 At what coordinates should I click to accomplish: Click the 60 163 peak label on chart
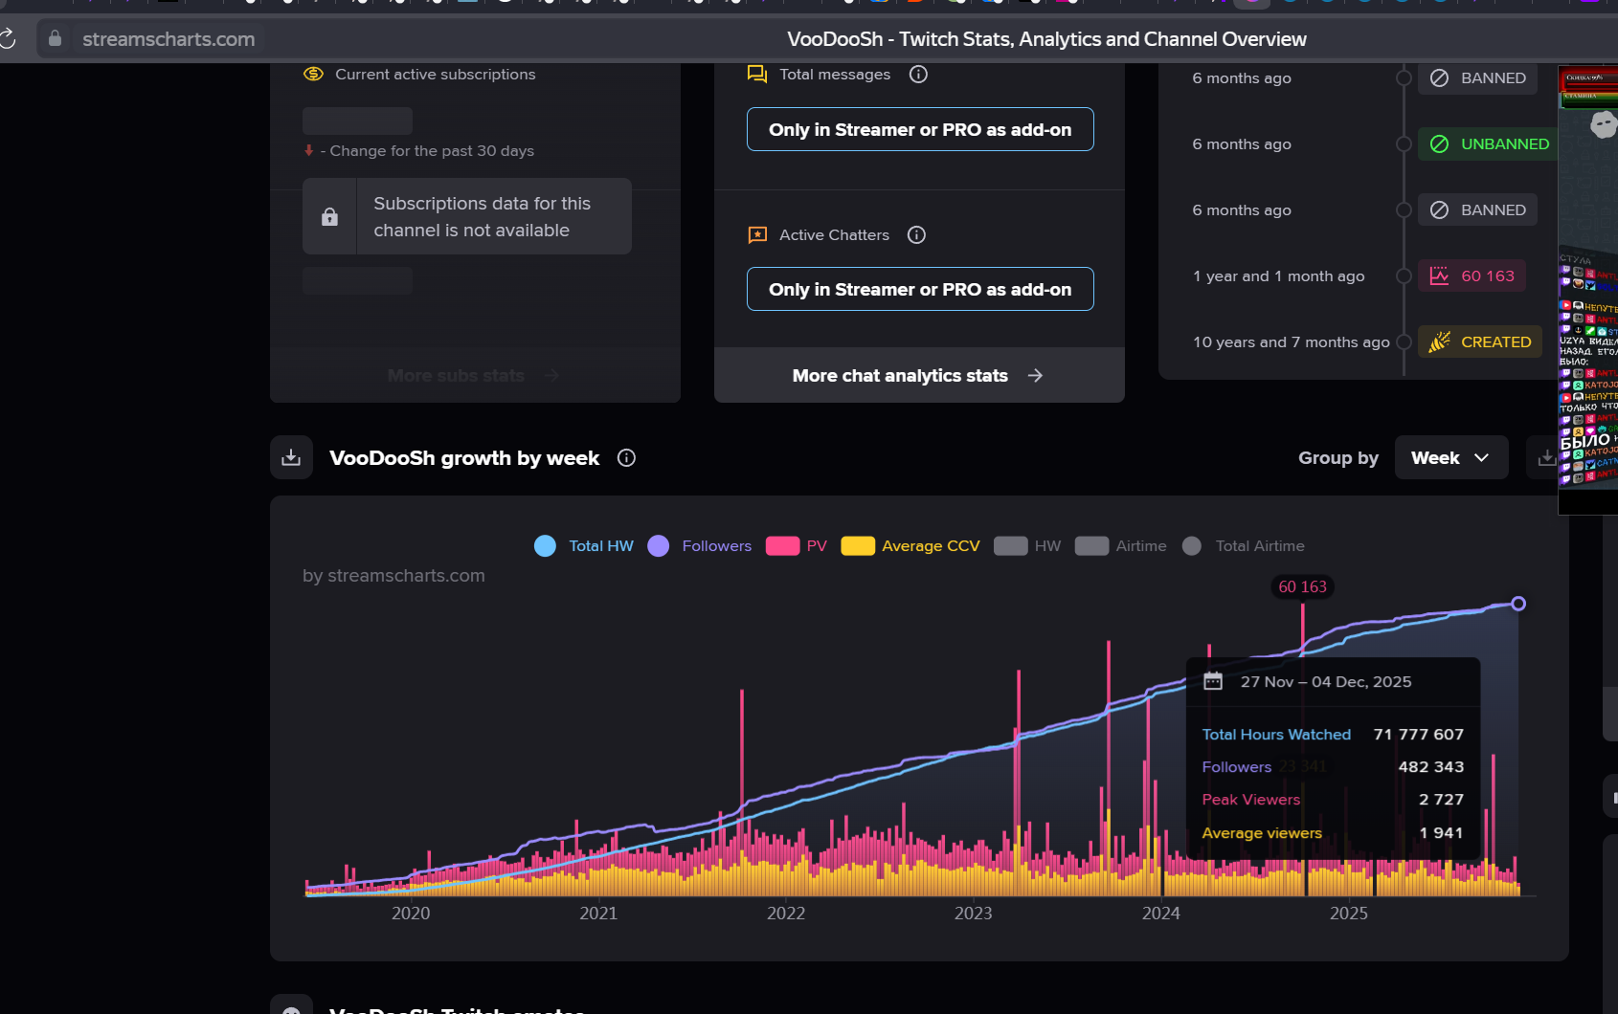coord(1303,587)
